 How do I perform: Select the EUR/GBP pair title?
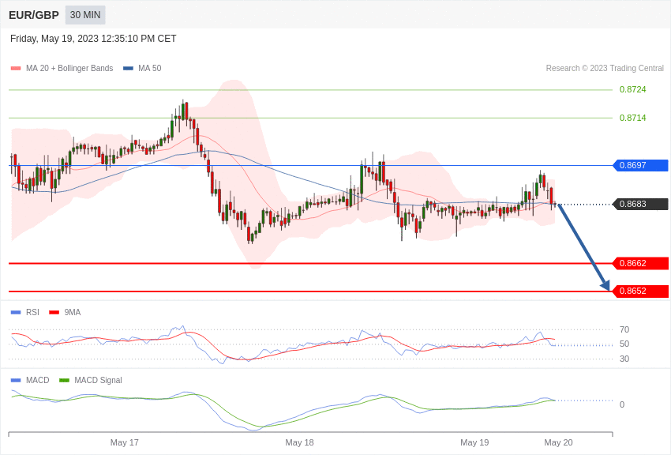[34, 15]
